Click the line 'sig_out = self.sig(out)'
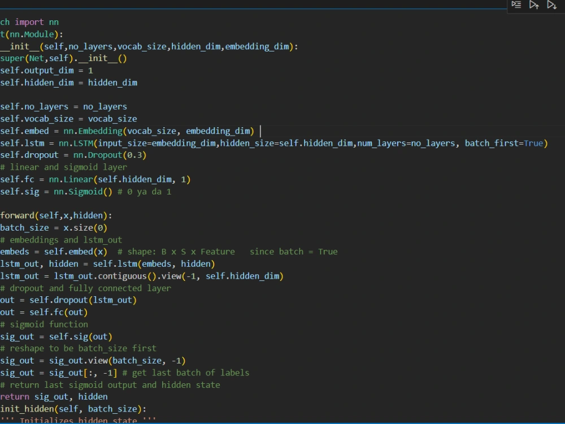The width and height of the screenshot is (565, 424). click(x=56, y=337)
